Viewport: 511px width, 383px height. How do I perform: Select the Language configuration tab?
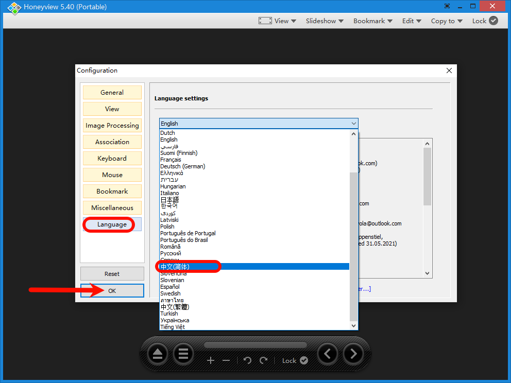(112, 224)
